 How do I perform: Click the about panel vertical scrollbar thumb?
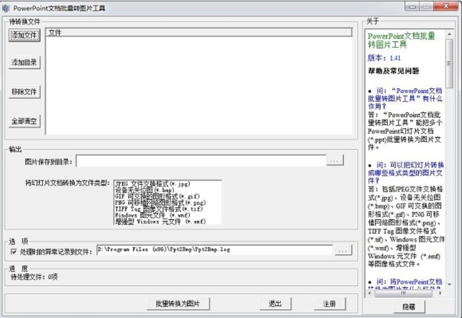(x=450, y=63)
